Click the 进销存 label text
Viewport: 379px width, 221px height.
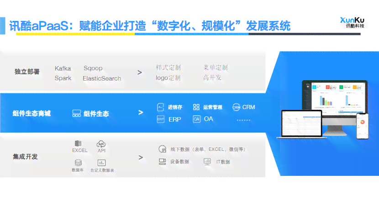click(x=175, y=107)
